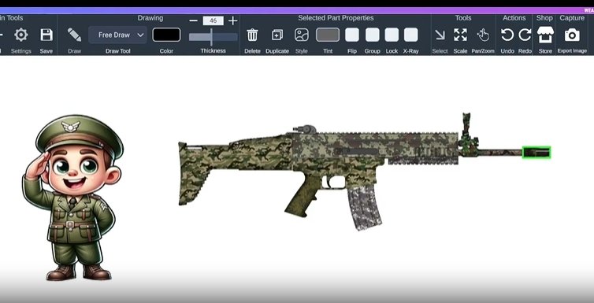Open the Style image icon

(302, 35)
